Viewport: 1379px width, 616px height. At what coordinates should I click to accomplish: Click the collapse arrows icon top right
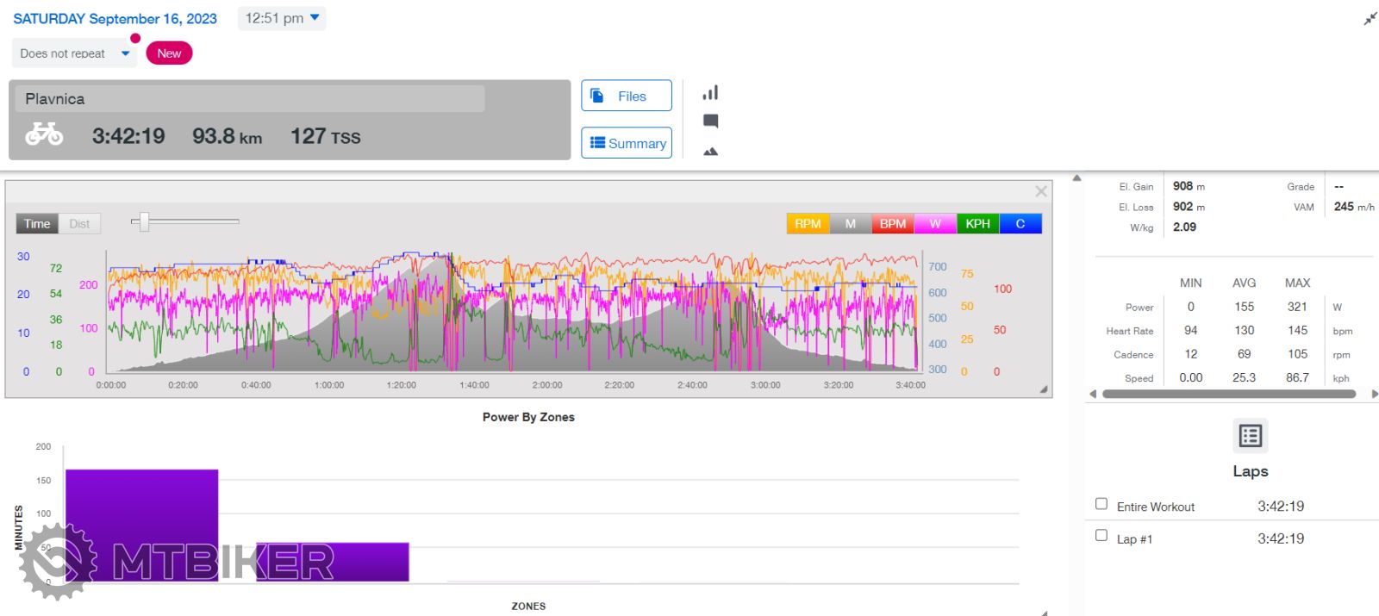click(x=1370, y=19)
